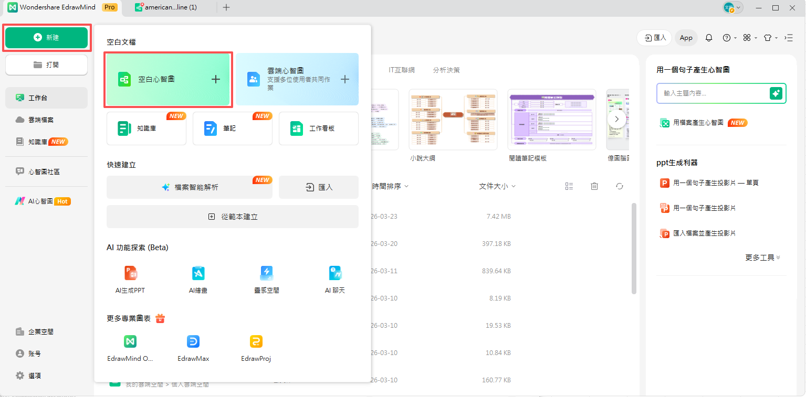Switch to detailed list view
This screenshot has height=397, width=806.
(569, 186)
